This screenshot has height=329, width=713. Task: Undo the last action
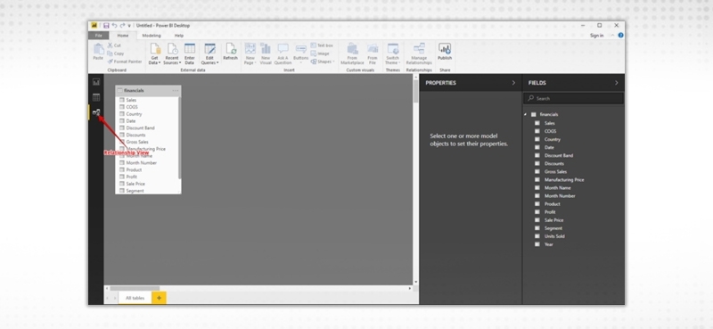(115, 26)
